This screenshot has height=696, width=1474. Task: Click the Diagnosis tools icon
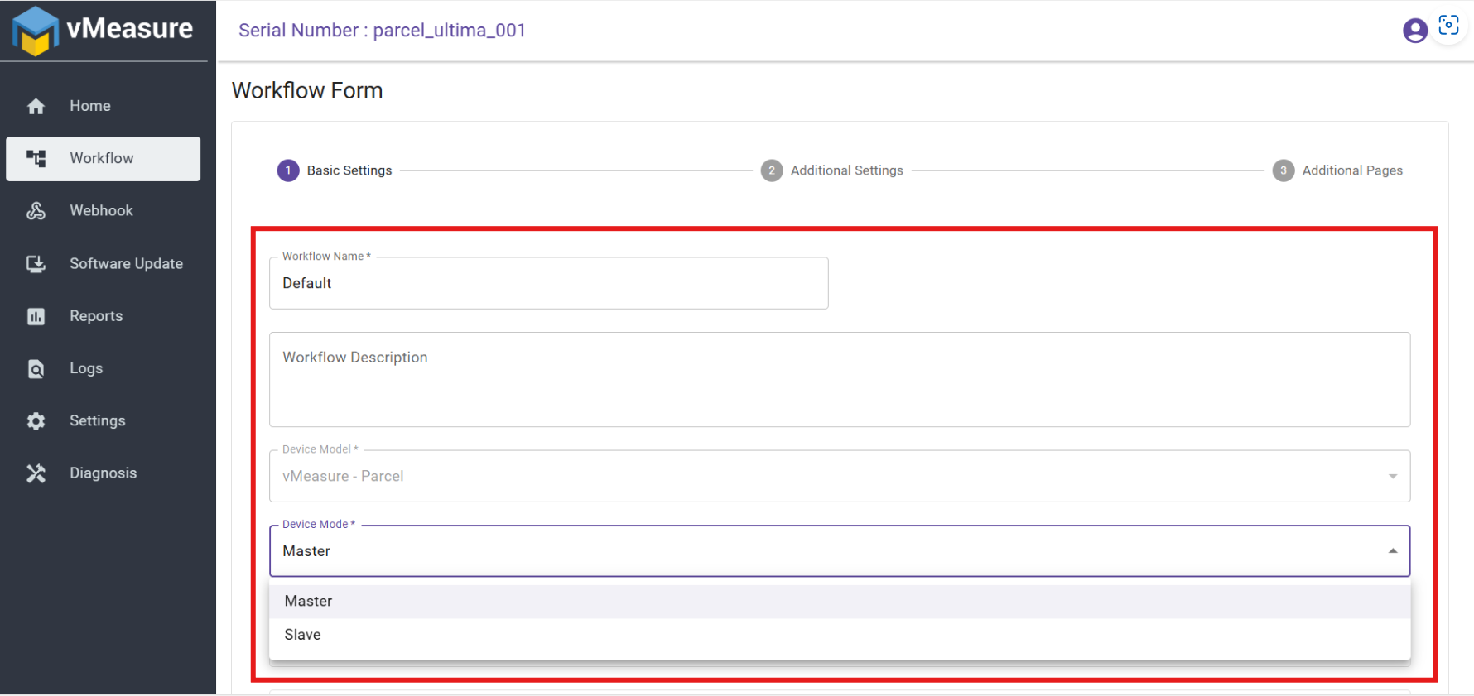point(36,473)
